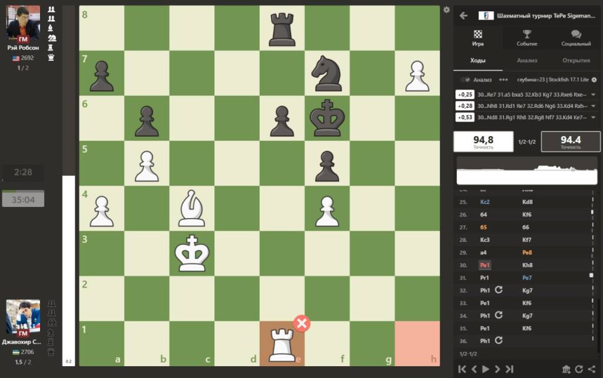
Task: Click the back arrow beside tournament title
Action: tap(463, 16)
